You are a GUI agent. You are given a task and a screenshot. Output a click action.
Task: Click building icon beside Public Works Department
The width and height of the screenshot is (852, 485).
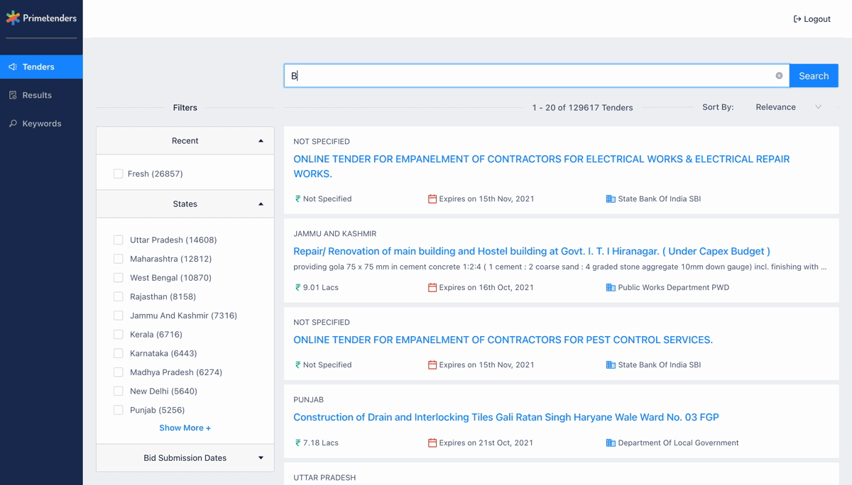point(611,288)
